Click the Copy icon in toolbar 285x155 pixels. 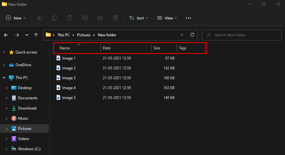55,18
